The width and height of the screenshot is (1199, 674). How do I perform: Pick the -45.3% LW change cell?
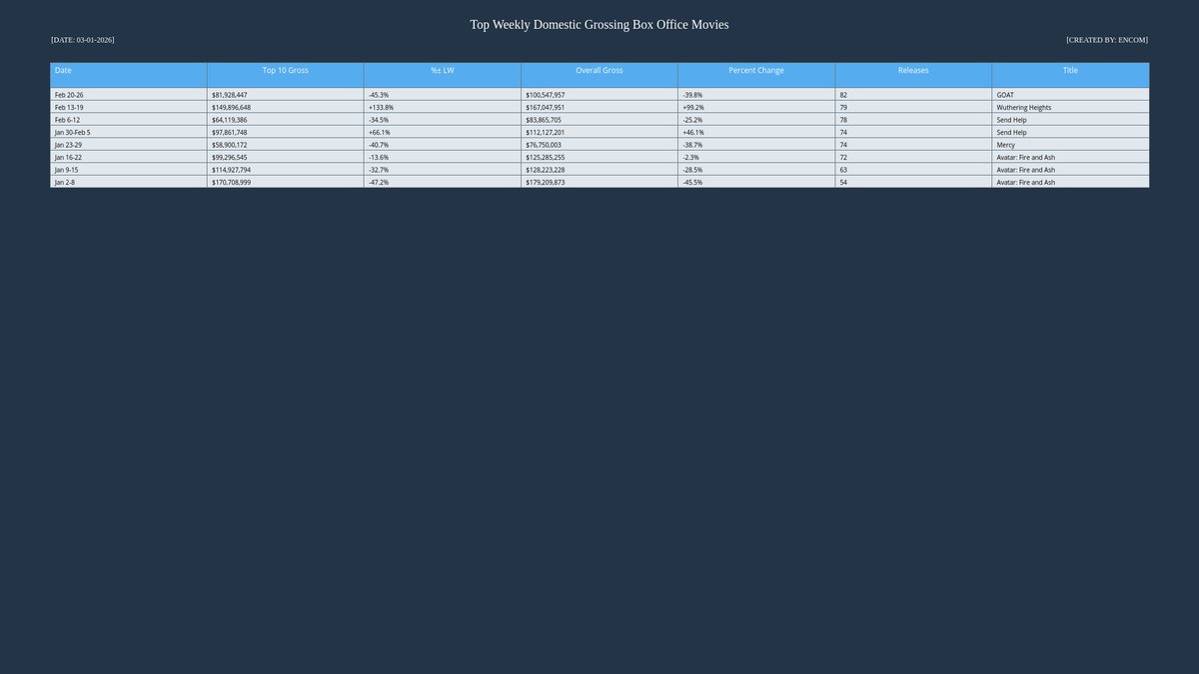click(x=442, y=95)
